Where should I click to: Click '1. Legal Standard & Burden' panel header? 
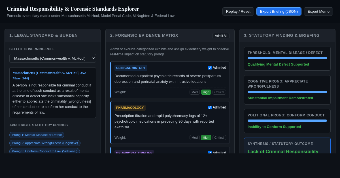click(53, 35)
